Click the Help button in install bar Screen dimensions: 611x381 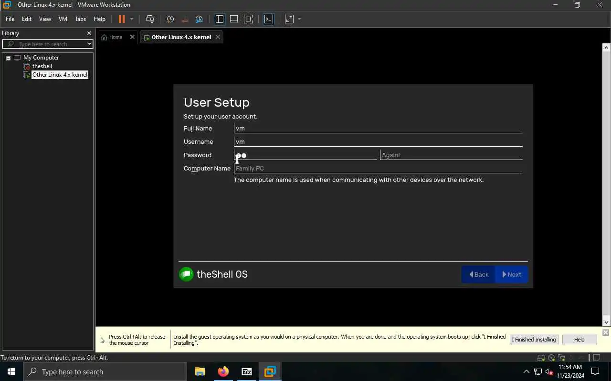(x=579, y=340)
